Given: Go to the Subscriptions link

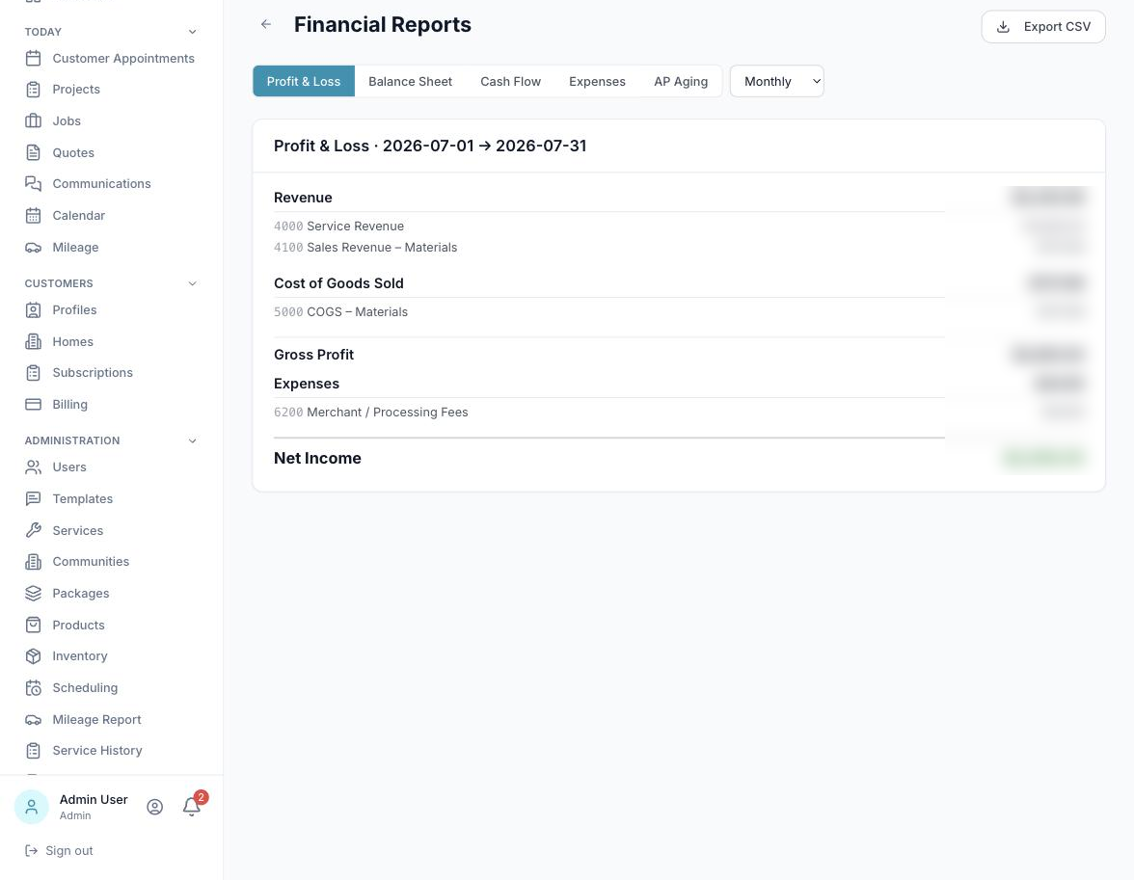Looking at the screenshot, I should click(93, 373).
